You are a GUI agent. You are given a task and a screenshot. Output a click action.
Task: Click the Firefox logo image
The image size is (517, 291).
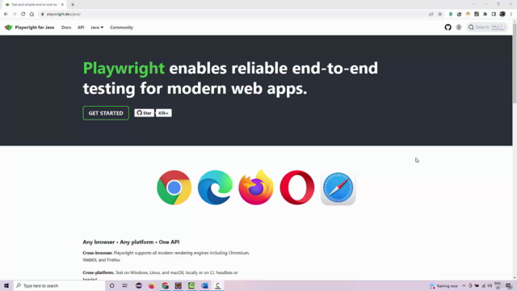[256, 188]
